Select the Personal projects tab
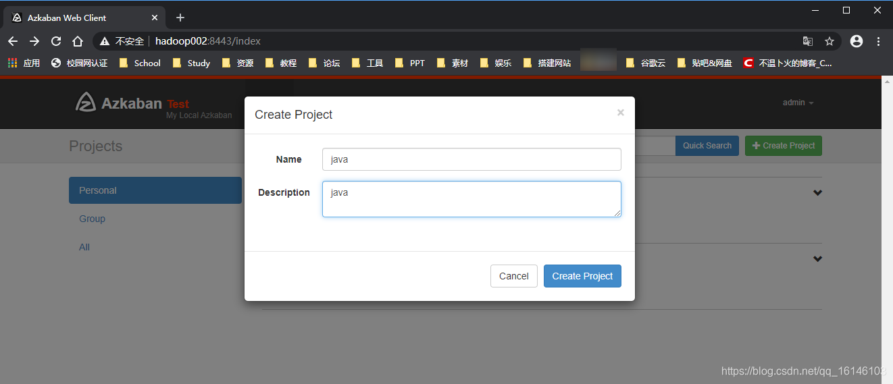Image resolution: width=893 pixels, height=384 pixels. pyautogui.click(x=155, y=190)
